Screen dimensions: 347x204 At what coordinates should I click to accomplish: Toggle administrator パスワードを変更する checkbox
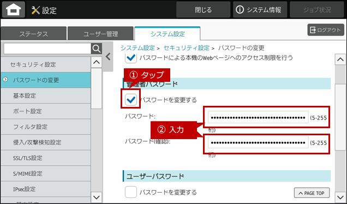131,100
